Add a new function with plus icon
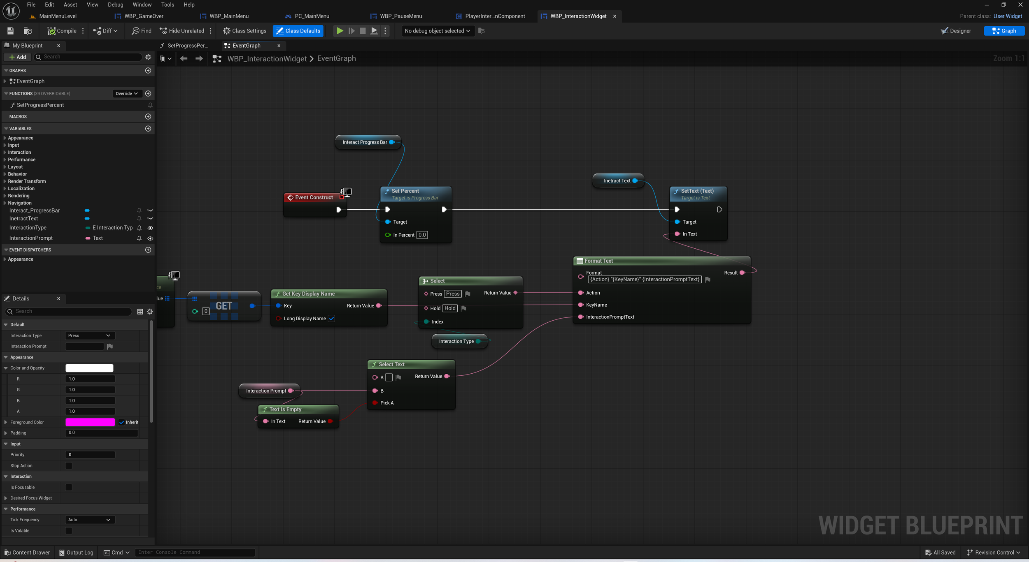 pyautogui.click(x=148, y=94)
